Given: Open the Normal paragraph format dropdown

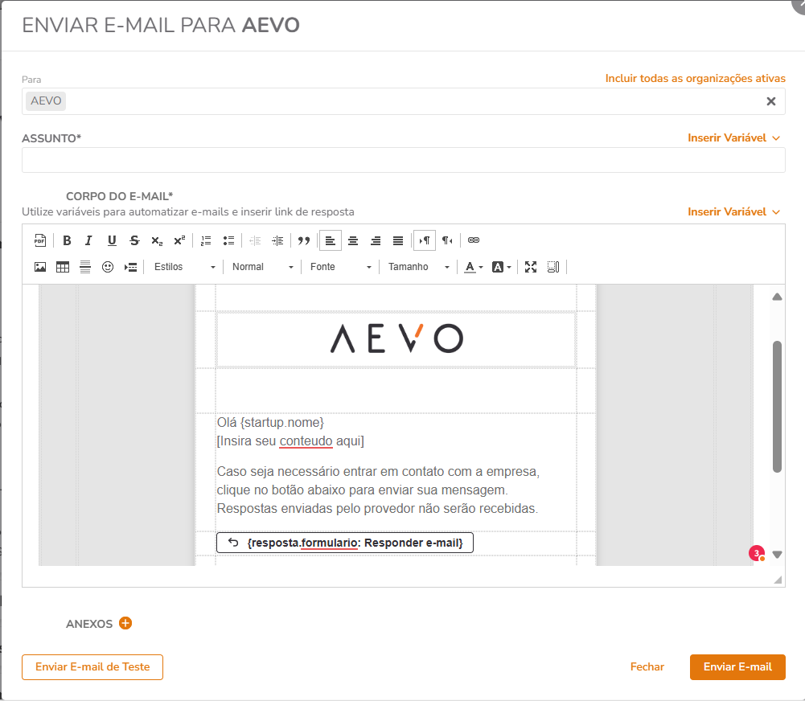Looking at the screenshot, I should 262,267.
